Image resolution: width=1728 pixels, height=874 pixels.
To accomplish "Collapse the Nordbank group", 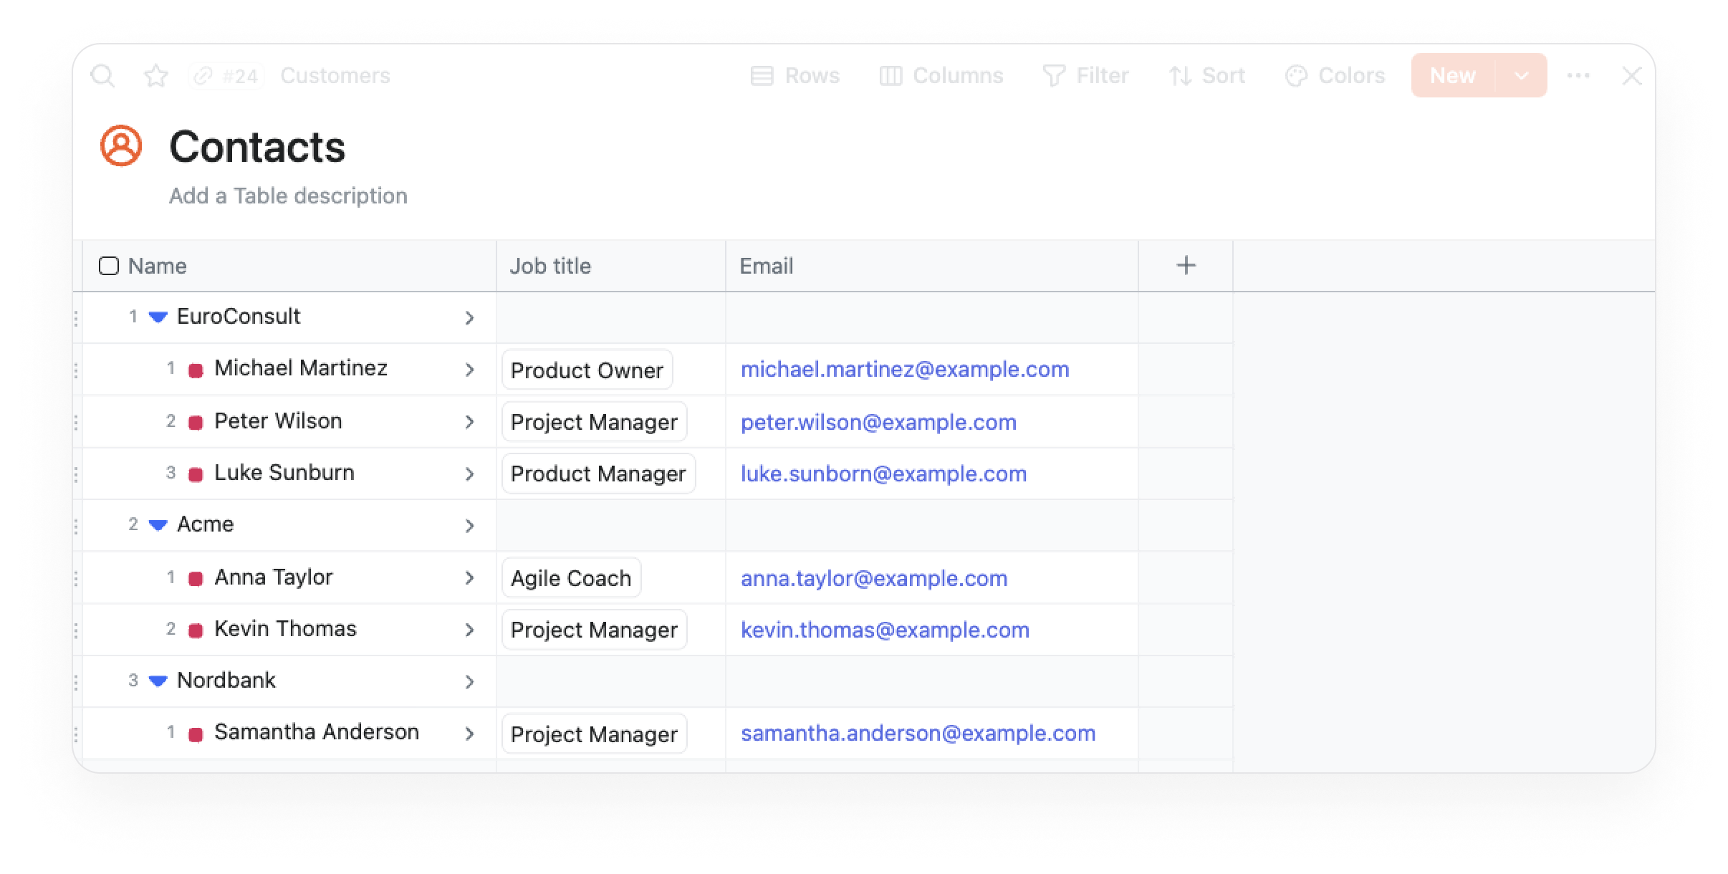I will coord(158,681).
